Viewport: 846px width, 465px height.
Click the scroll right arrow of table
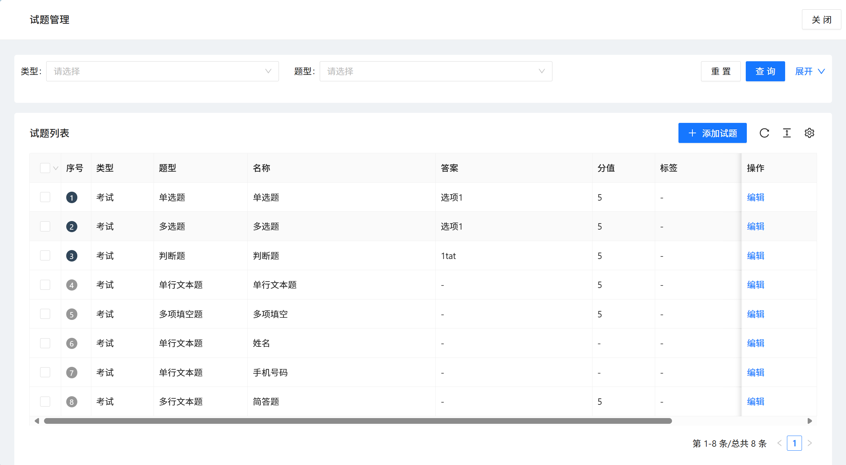pos(809,421)
